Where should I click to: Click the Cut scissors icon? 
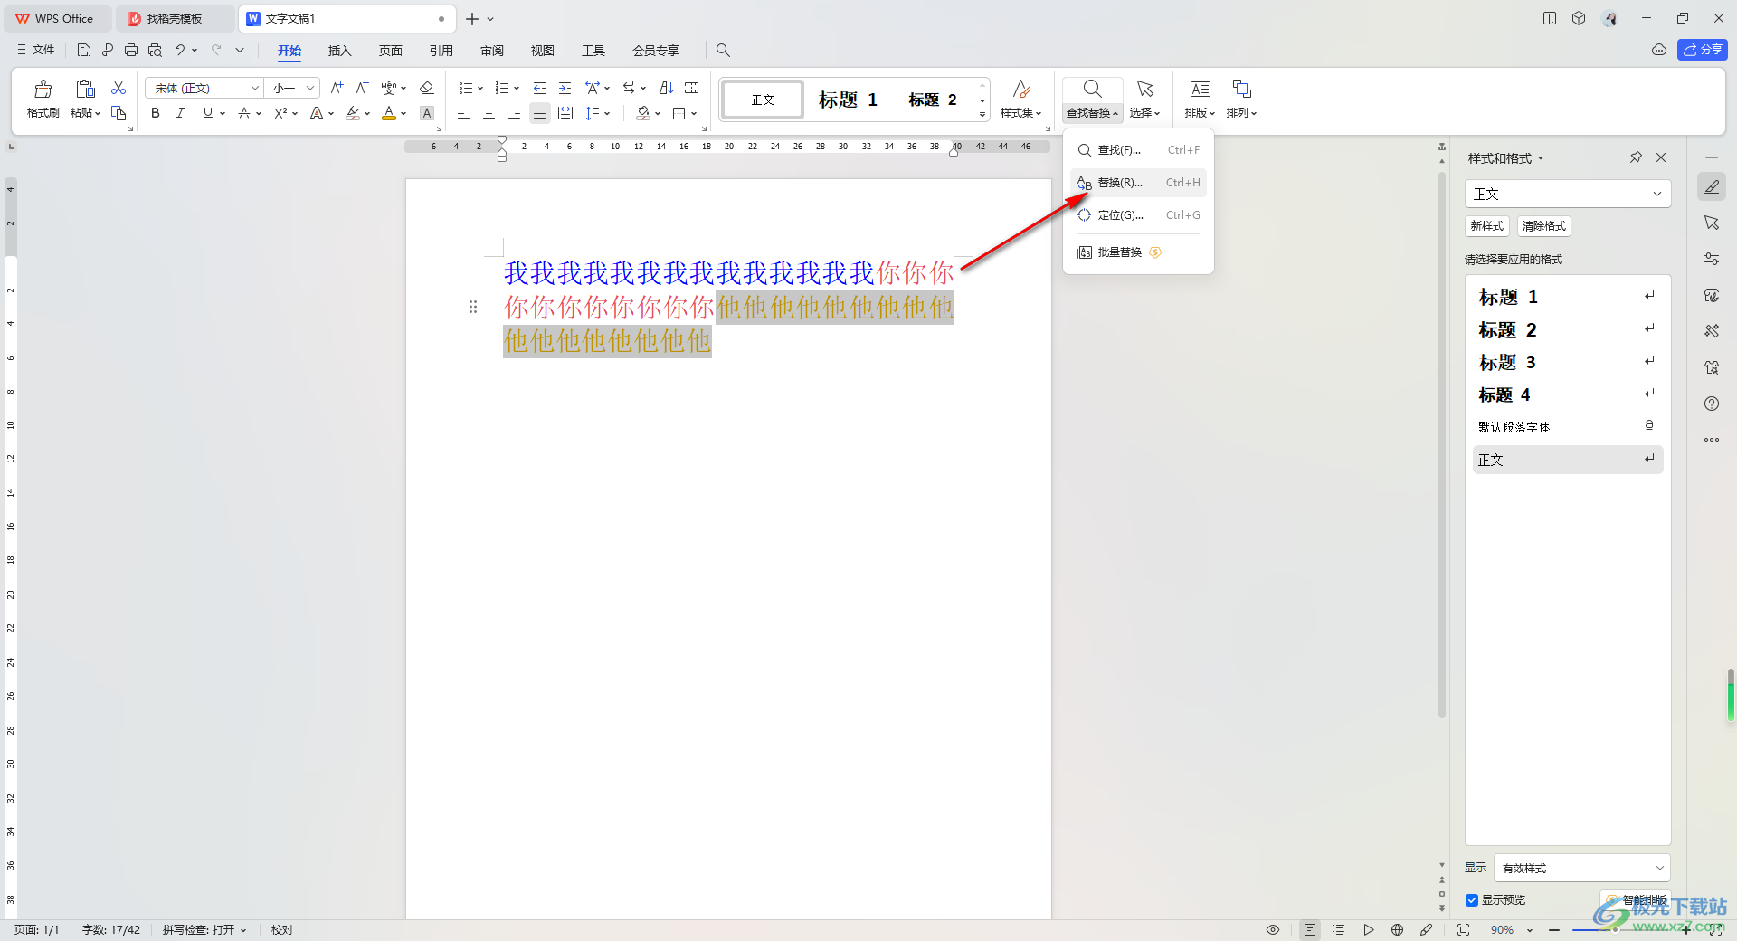[x=119, y=88]
